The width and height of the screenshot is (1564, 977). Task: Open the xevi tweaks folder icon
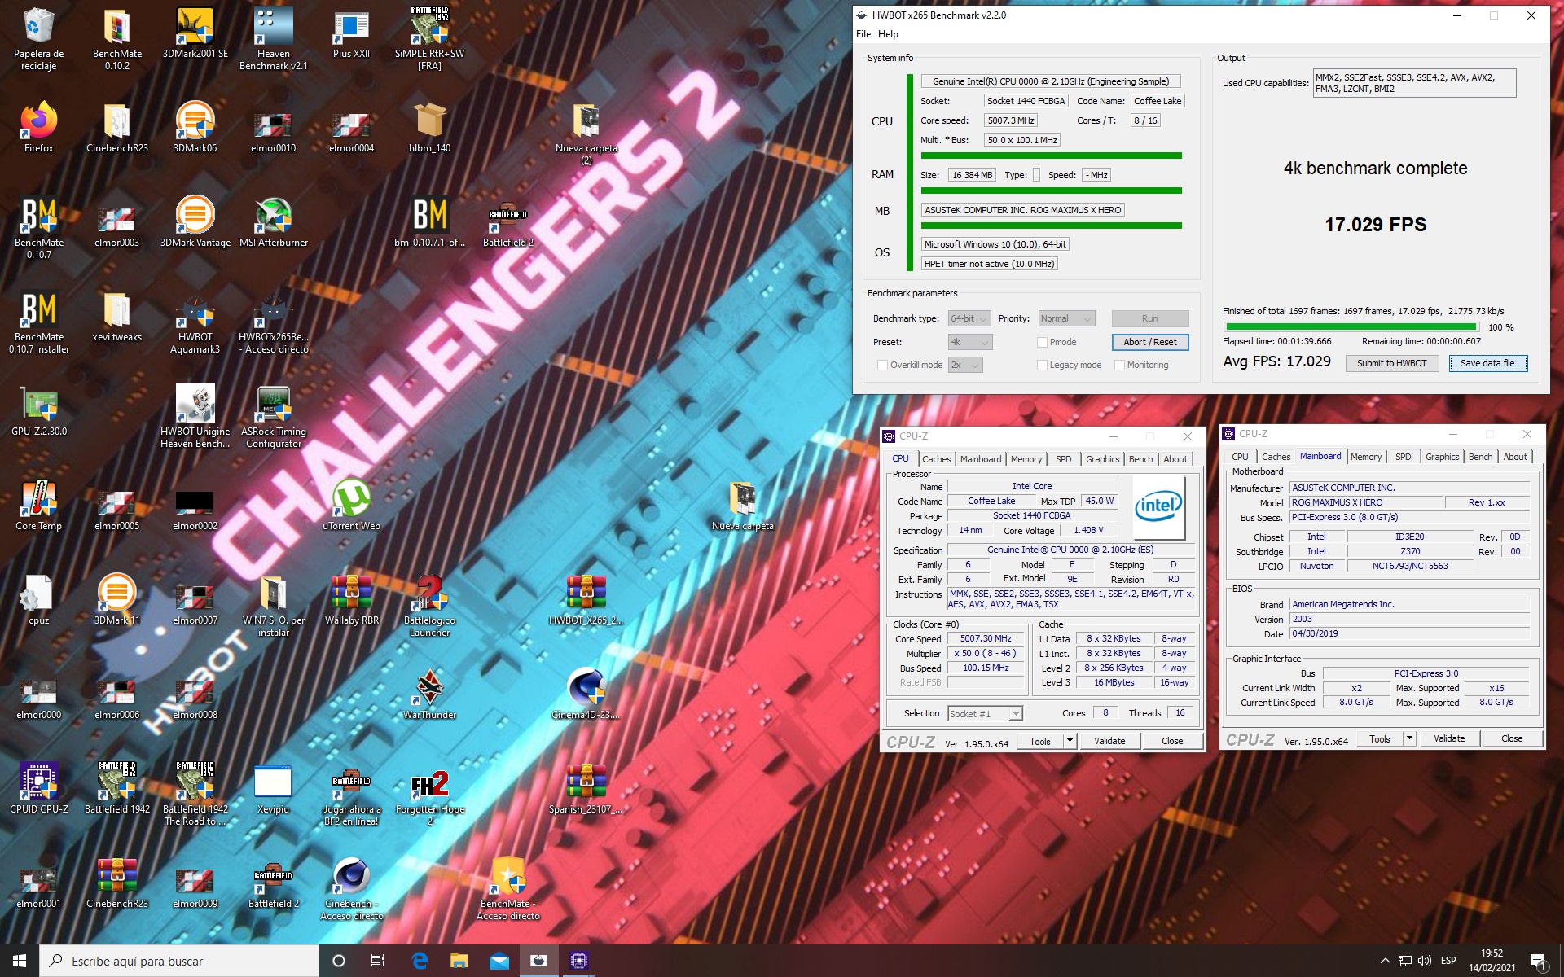coord(116,317)
